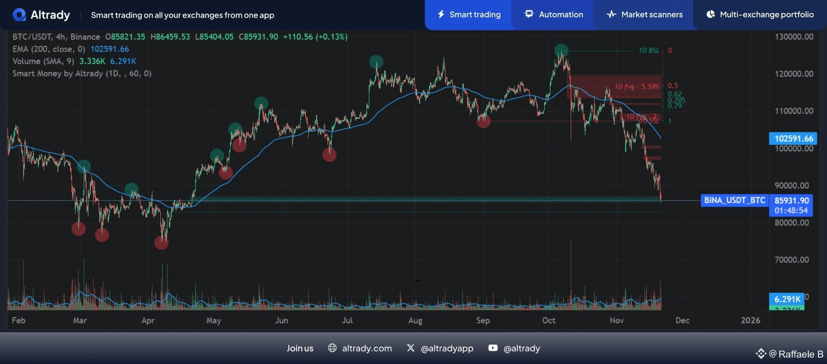Click the Apr label on the time axis
Viewport: 827px width, 364px height.
148,320
